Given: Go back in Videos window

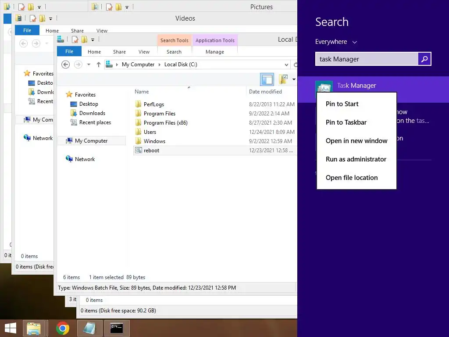Looking at the screenshot, I should pyautogui.click(x=24, y=43).
